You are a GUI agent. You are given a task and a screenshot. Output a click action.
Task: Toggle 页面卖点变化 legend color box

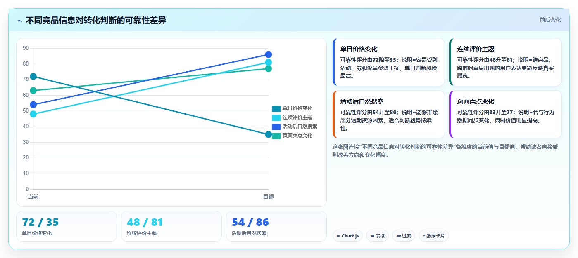(276, 136)
